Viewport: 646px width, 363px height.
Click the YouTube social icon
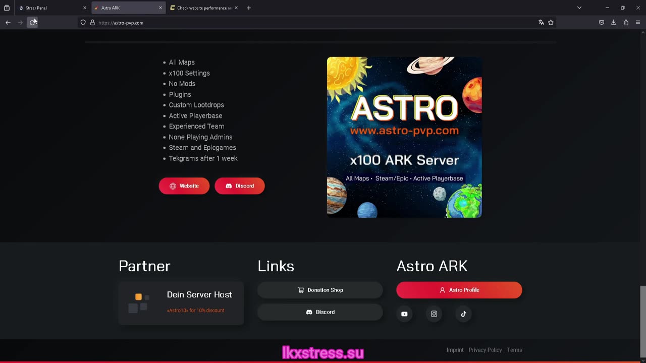(x=404, y=314)
